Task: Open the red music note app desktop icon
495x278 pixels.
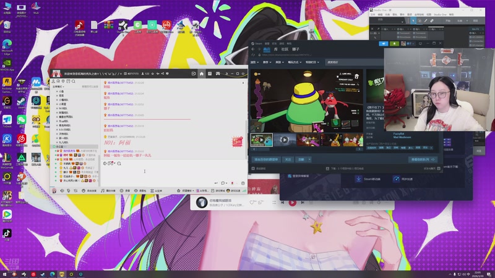Action: tap(79, 28)
